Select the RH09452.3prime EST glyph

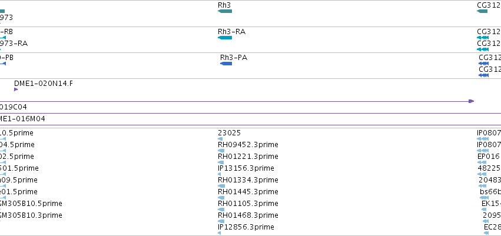coord(221,151)
